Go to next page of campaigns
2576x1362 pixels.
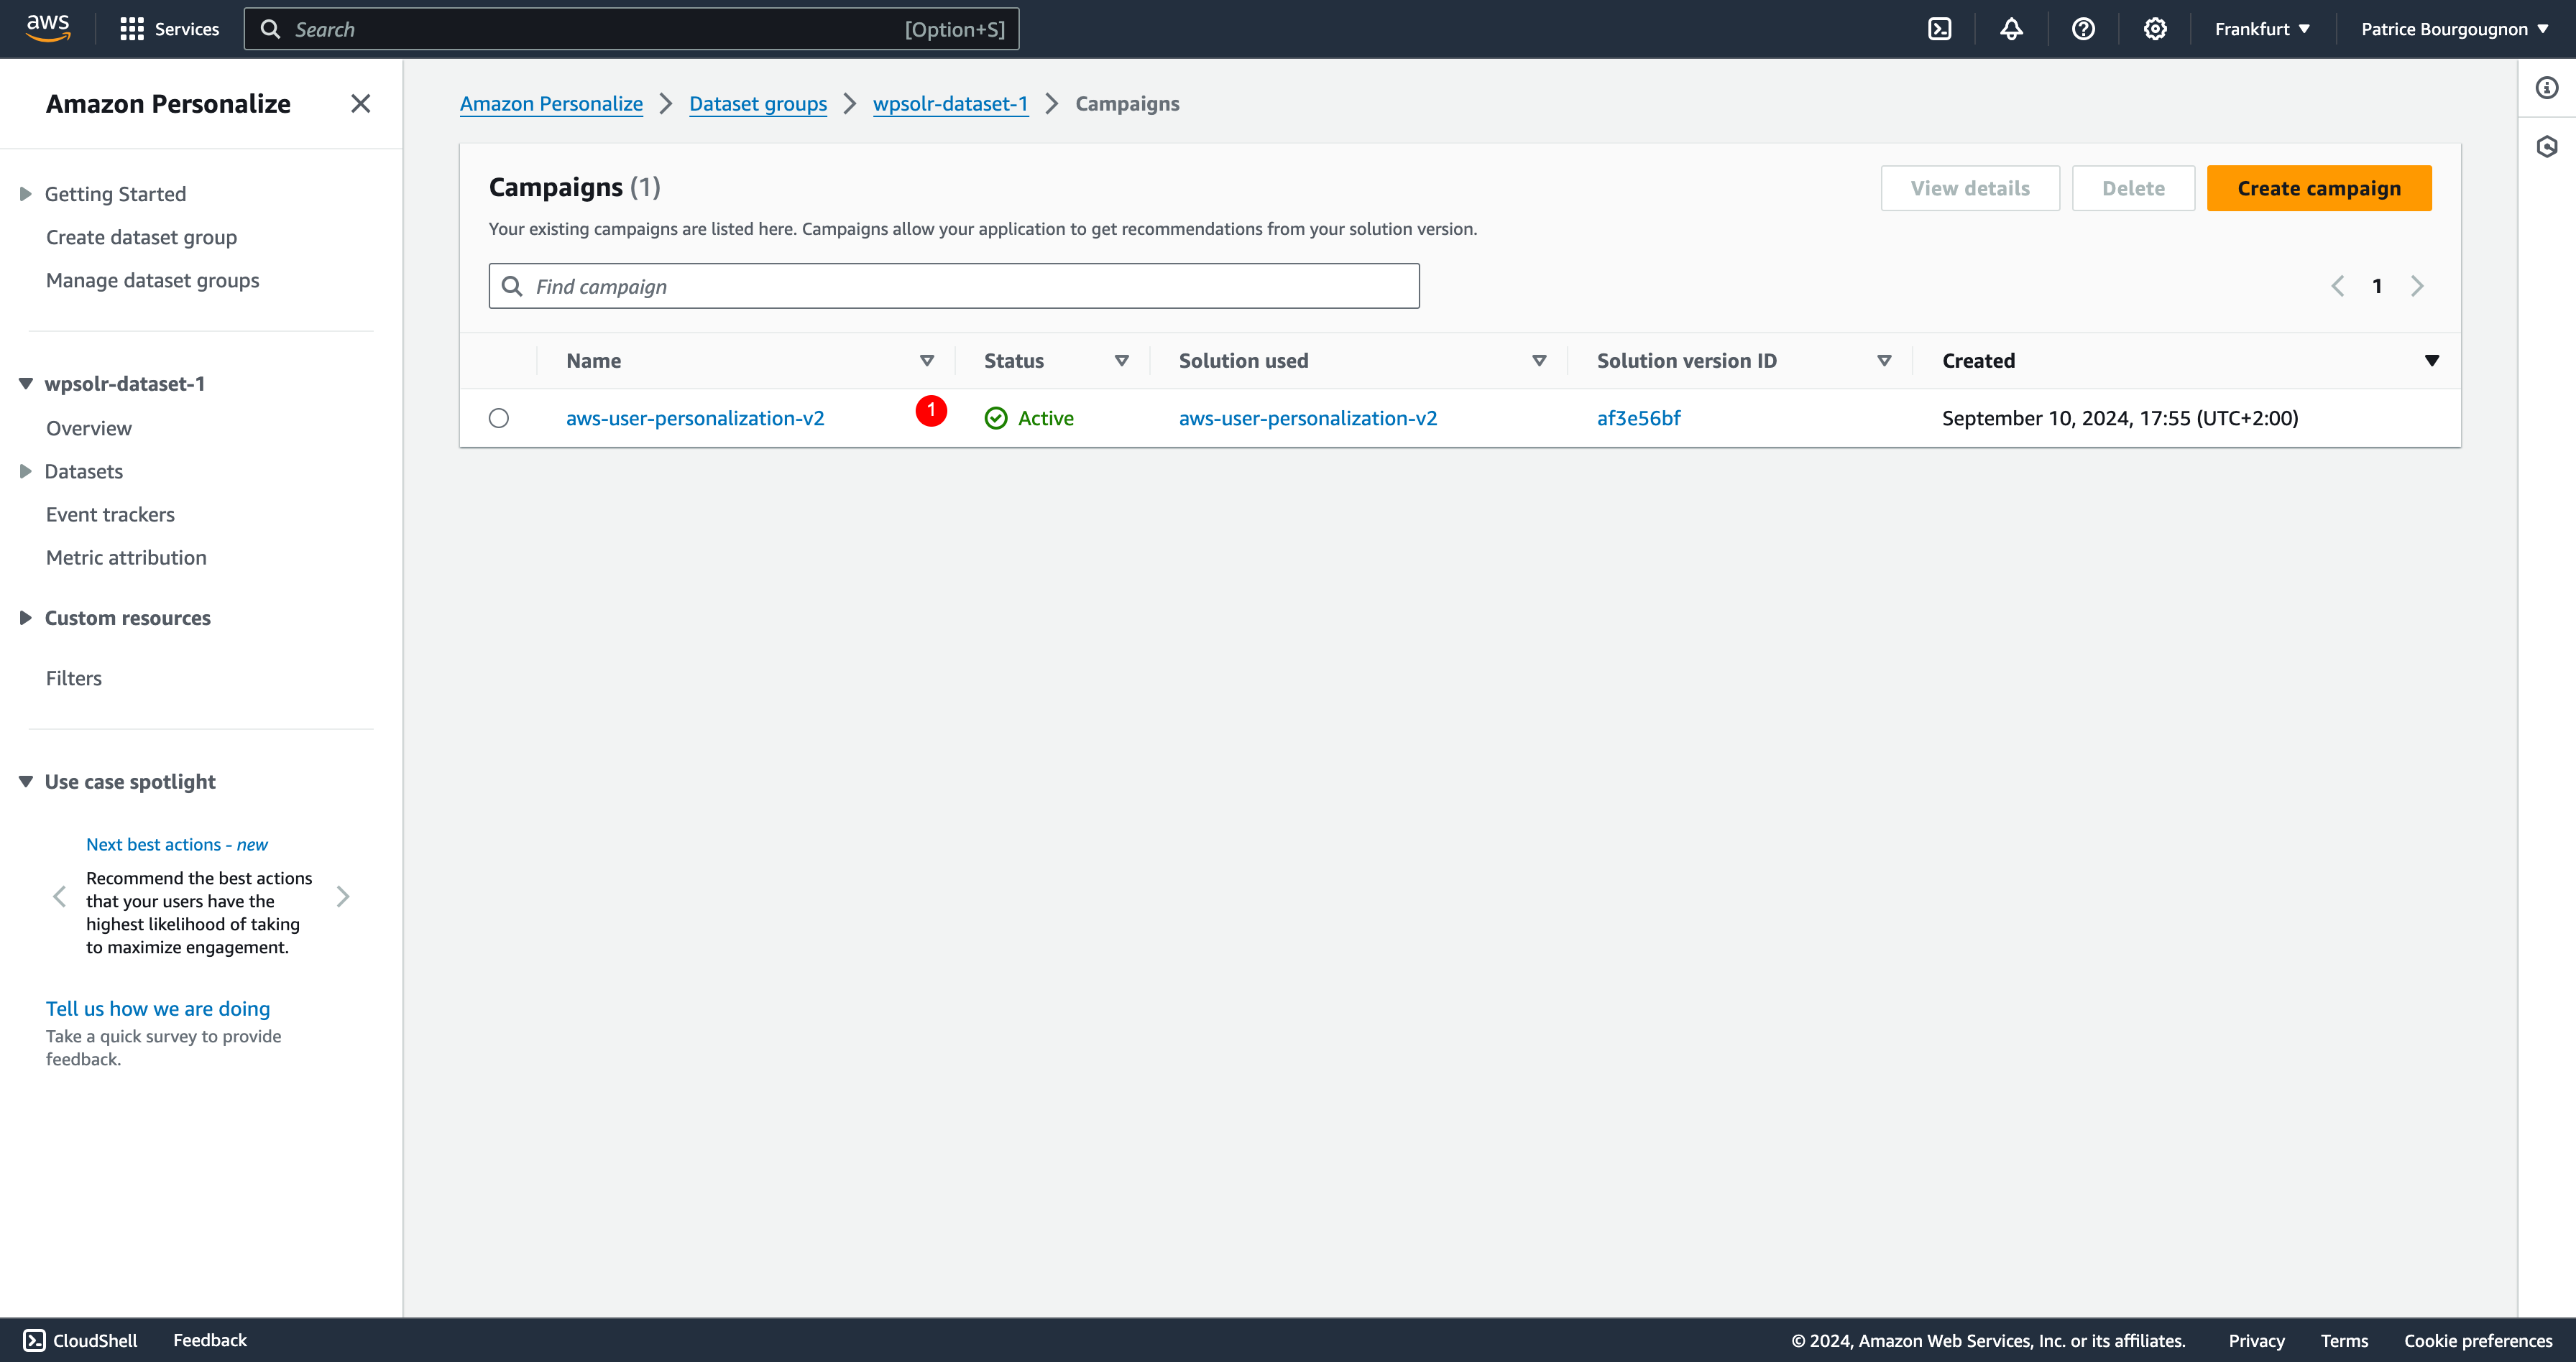point(2417,287)
